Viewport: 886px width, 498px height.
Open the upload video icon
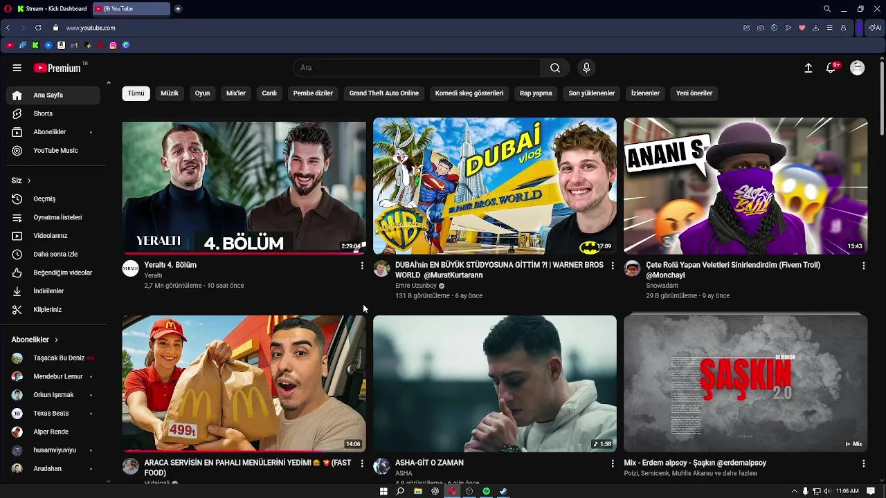pos(808,68)
